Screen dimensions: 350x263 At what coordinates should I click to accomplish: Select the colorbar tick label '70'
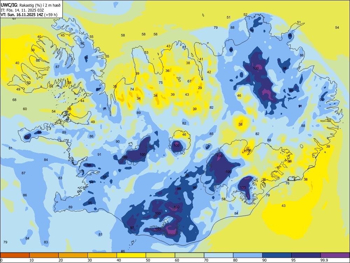(206, 260)
